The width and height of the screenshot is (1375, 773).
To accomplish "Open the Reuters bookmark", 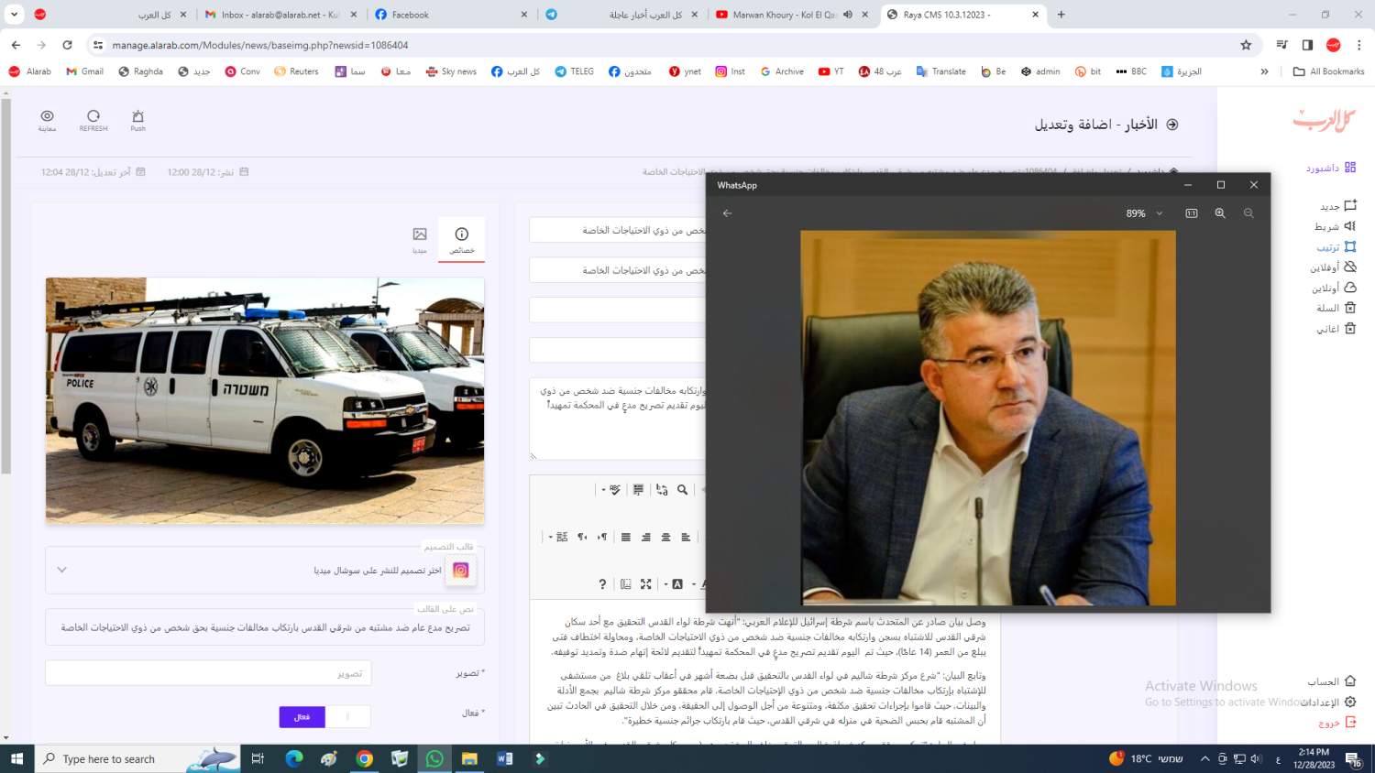I will pyautogui.click(x=296, y=71).
